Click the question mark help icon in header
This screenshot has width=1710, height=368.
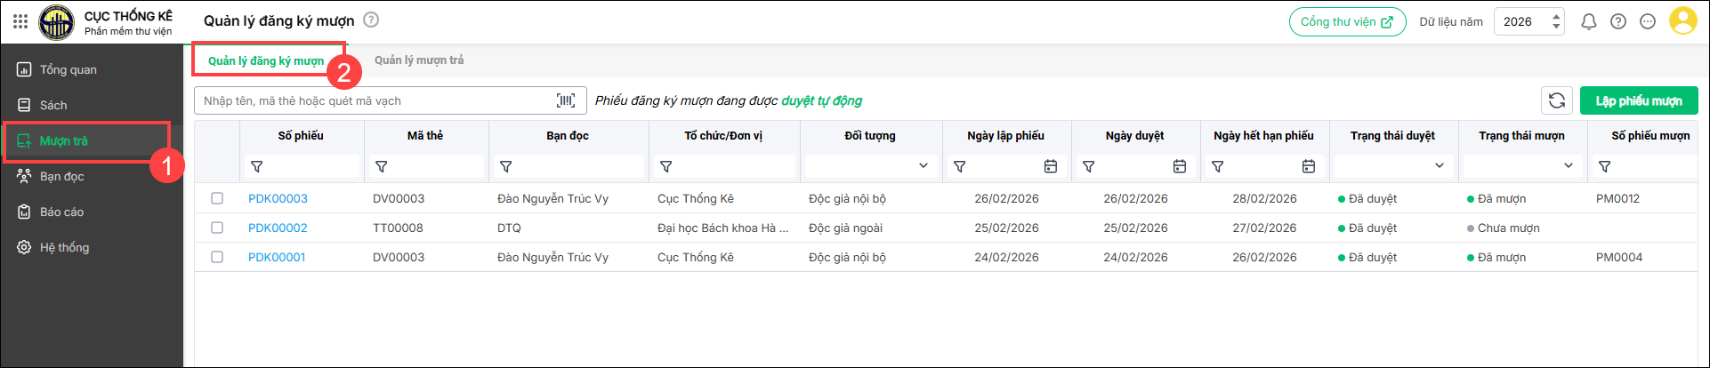1618,22
